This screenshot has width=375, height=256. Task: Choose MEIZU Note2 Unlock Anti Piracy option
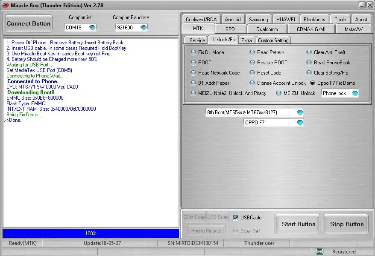point(193,93)
